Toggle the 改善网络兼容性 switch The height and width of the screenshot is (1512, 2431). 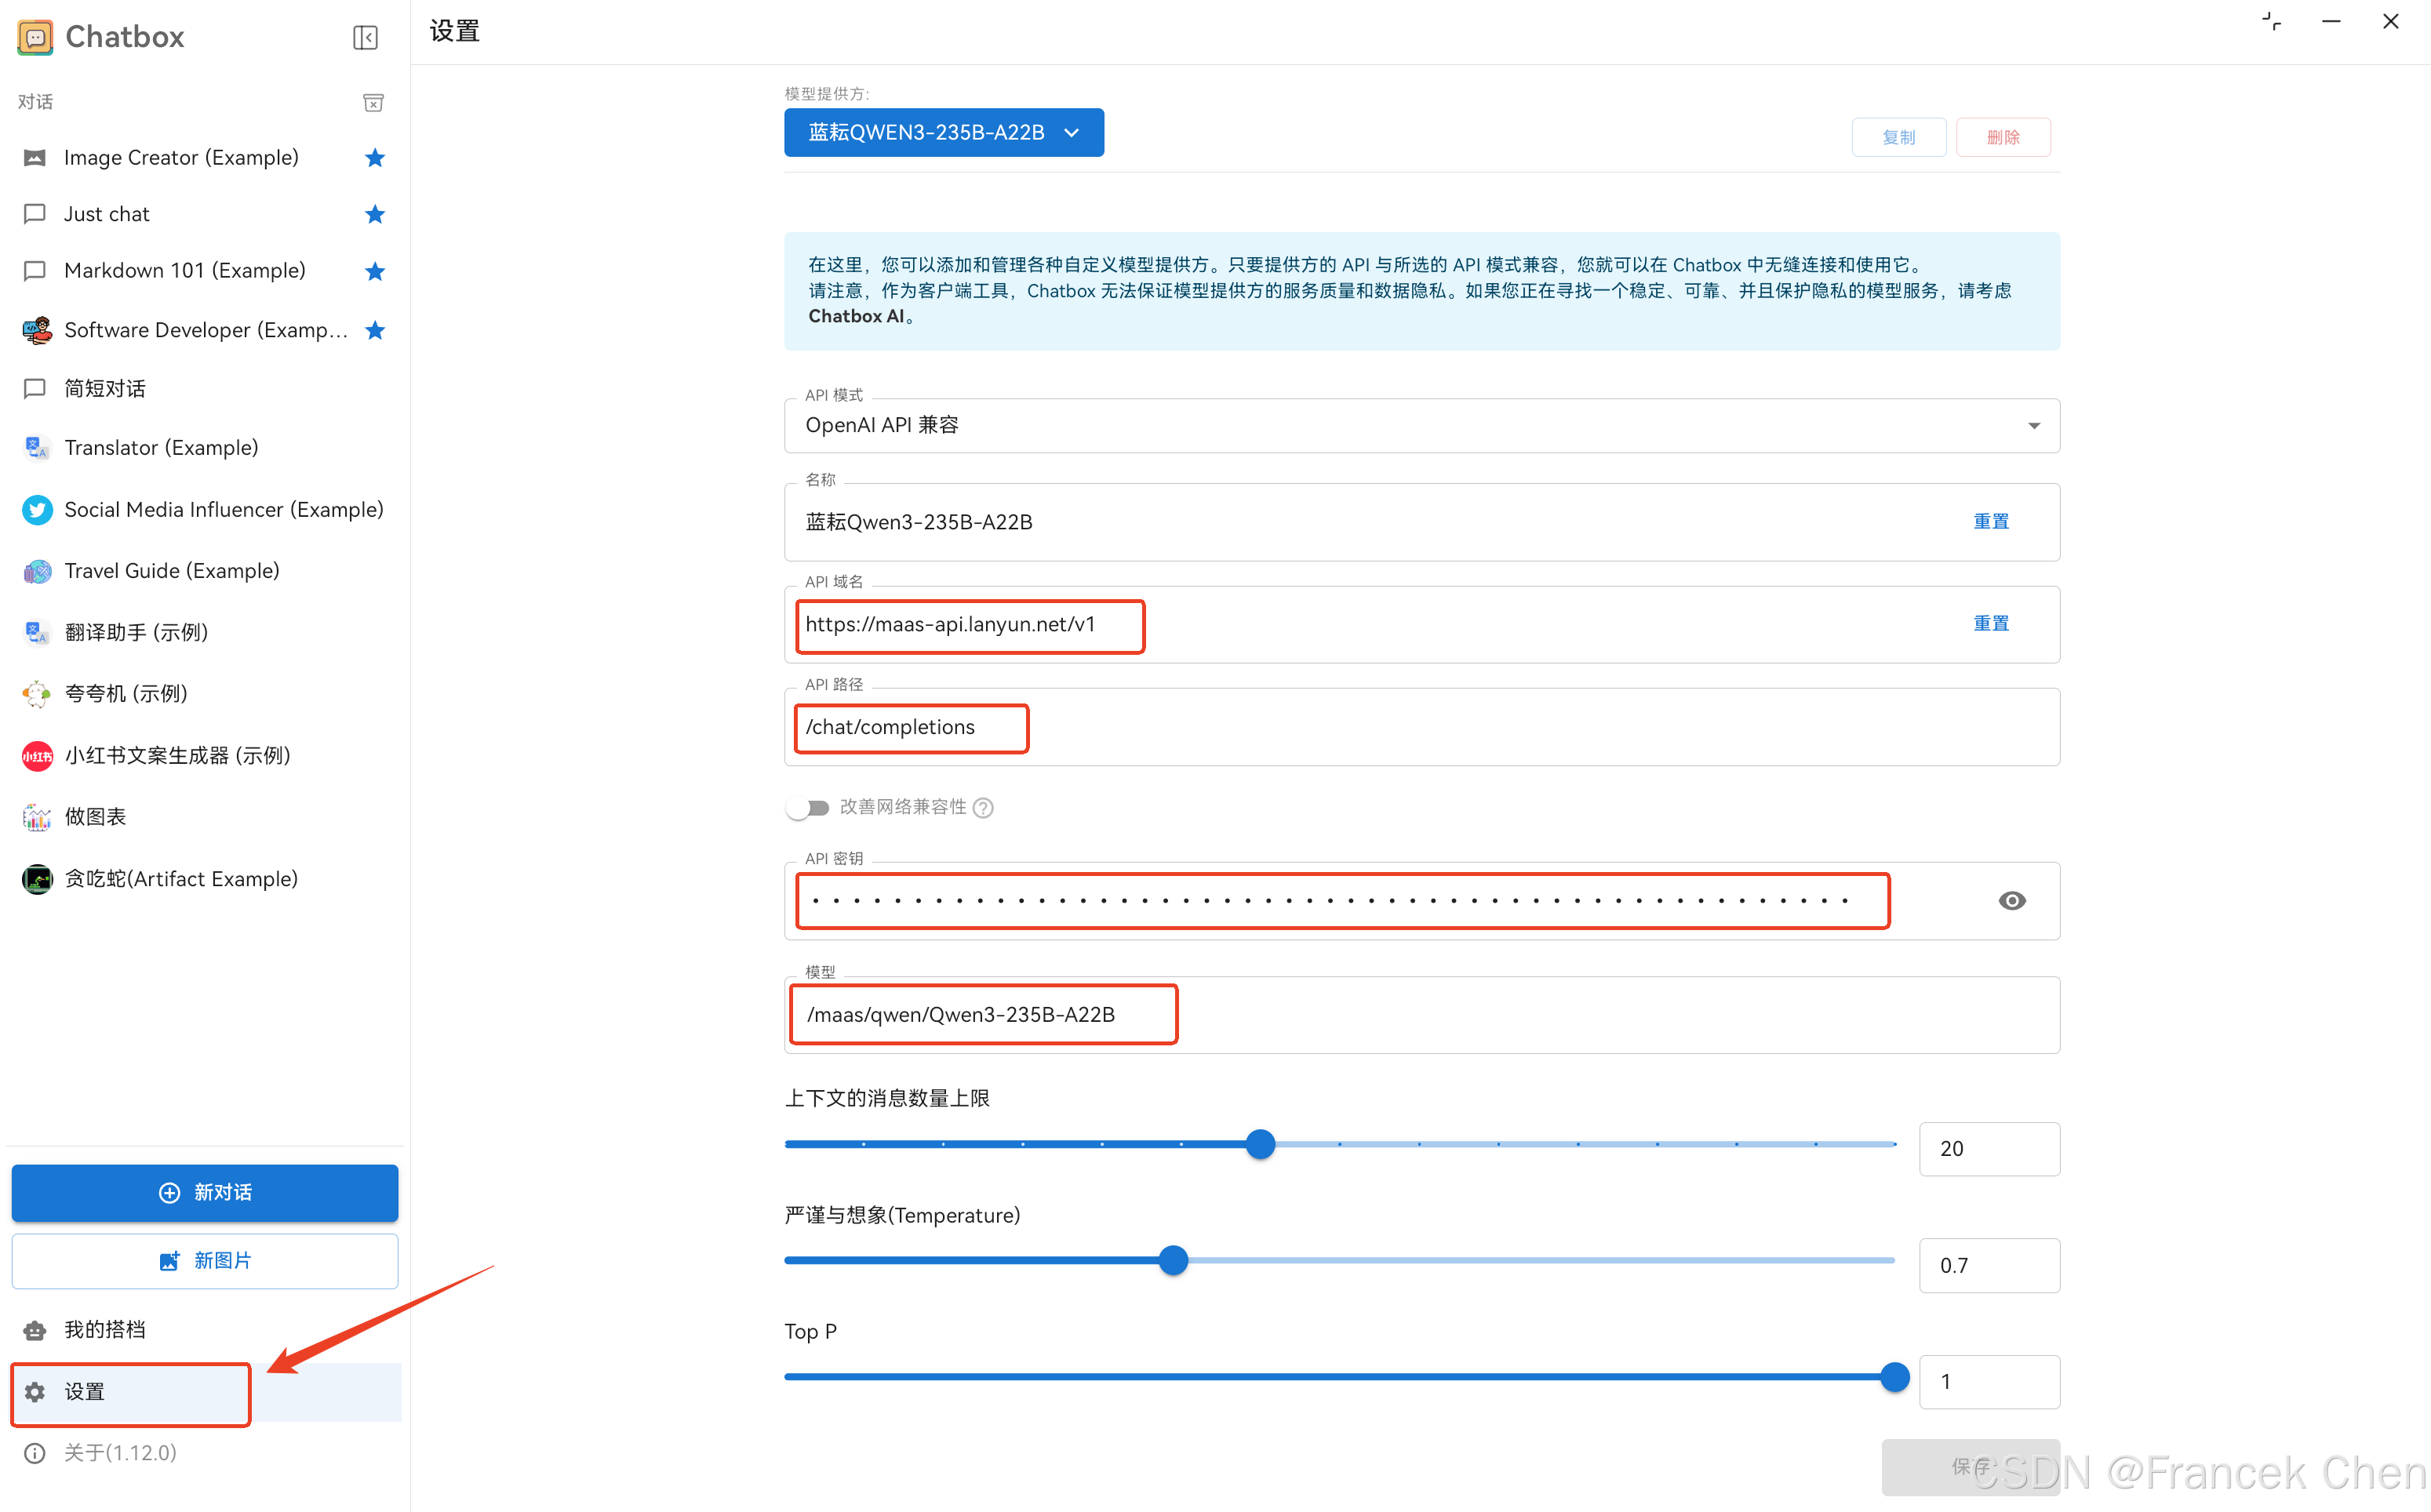coord(807,807)
